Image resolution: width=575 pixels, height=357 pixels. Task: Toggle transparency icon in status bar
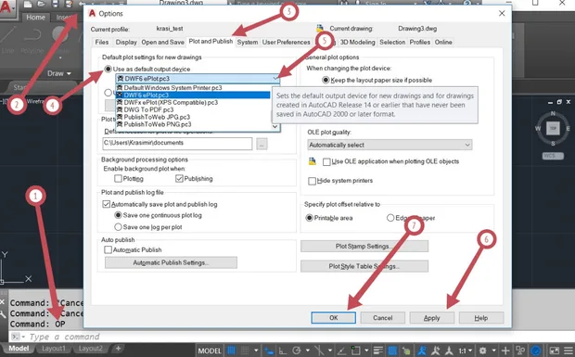pos(392,351)
